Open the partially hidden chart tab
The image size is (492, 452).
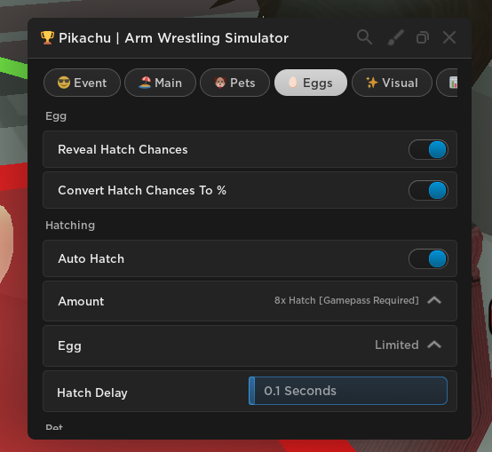447,83
